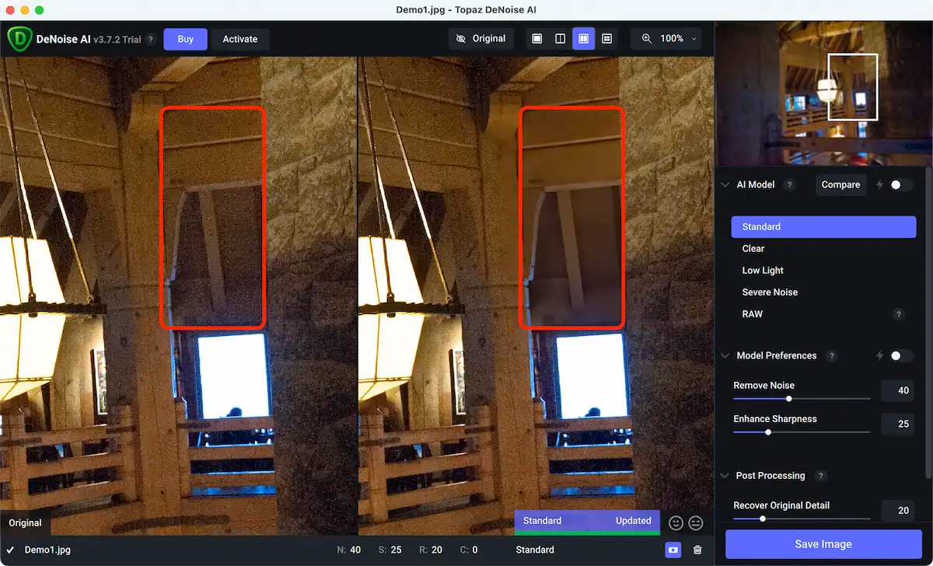933x566 pixels.
Task: Click the Standard model name in status bar
Action: tap(535, 550)
